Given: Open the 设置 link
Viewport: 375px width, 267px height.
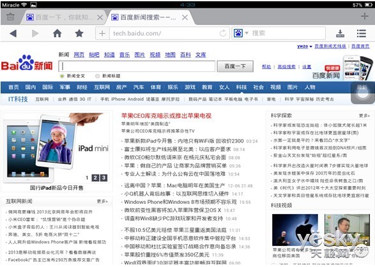Looking at the screenshot, I should pyautogui.click(x=307, y=67).
